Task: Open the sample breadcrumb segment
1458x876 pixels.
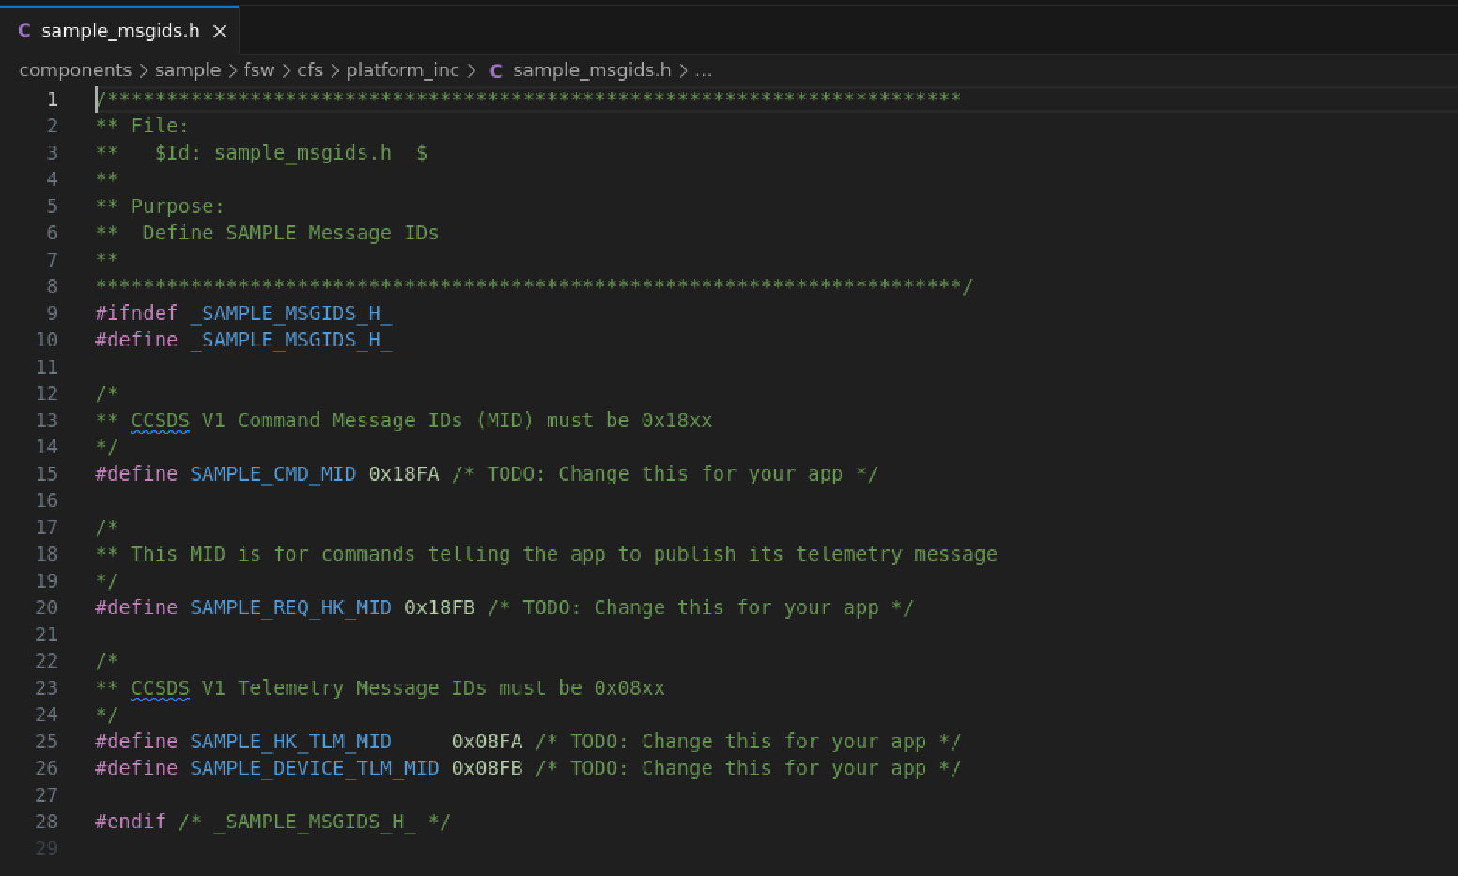Action: 188,70
